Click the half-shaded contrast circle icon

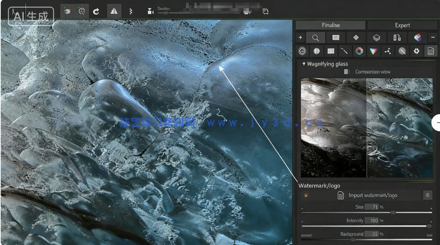click(317, 51)
